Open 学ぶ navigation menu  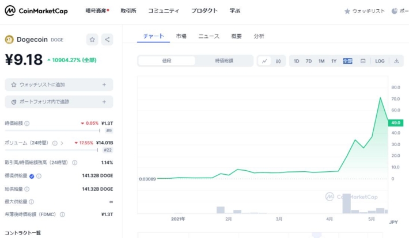pos(235,11)
